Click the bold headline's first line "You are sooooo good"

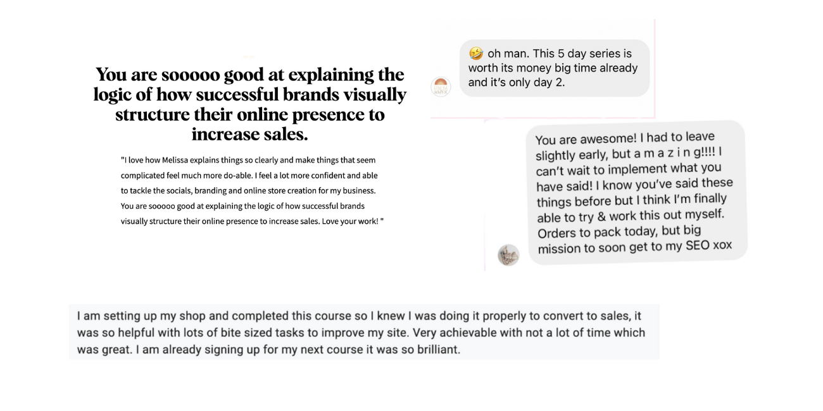[249, 75]
